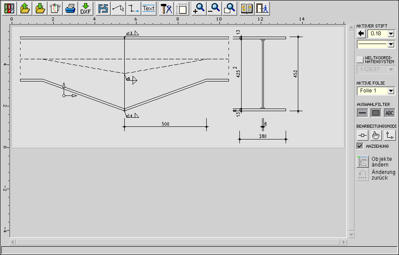The image size is (399, 255).
Task: Open the pen width 0.18 dropdown
Action: pos(391,34)
